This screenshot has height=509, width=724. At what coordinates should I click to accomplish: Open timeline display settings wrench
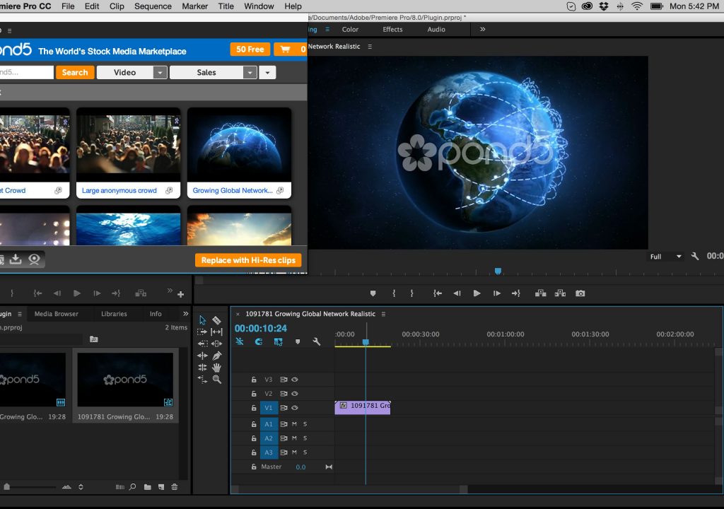[316, 341]
